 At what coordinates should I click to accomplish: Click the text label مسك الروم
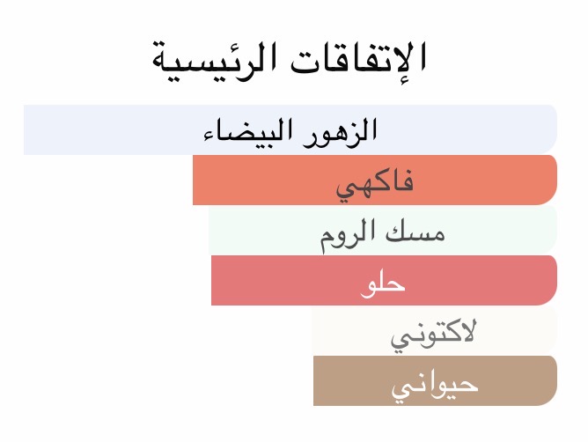pyautogui.click(x=383, y=232)
